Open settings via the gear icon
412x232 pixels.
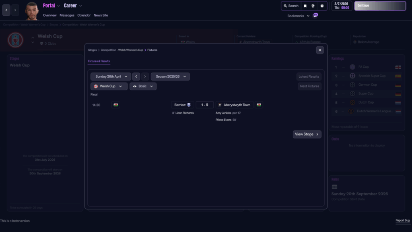(x=321, y=6)
